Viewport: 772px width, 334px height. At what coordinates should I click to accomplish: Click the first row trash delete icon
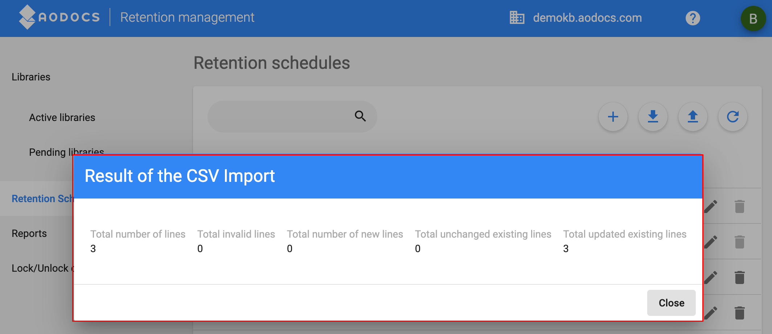pos(739,206)
